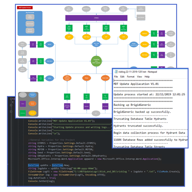
Task: Select the wide purple bar in flowchart
Action: 96,18
